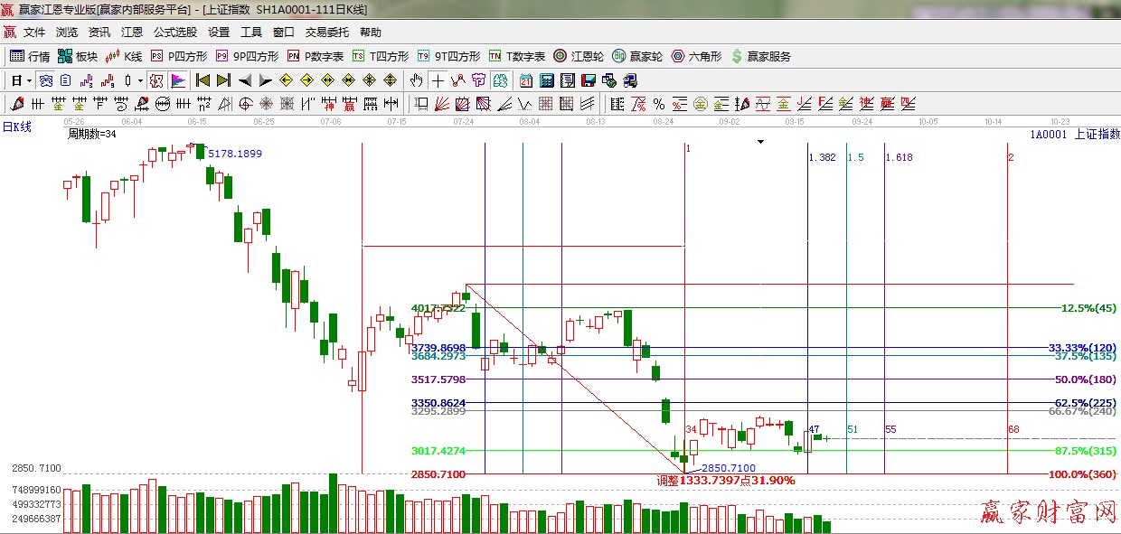
Task: Click the save floppy disk icon
Action: (x=589, y=80)
